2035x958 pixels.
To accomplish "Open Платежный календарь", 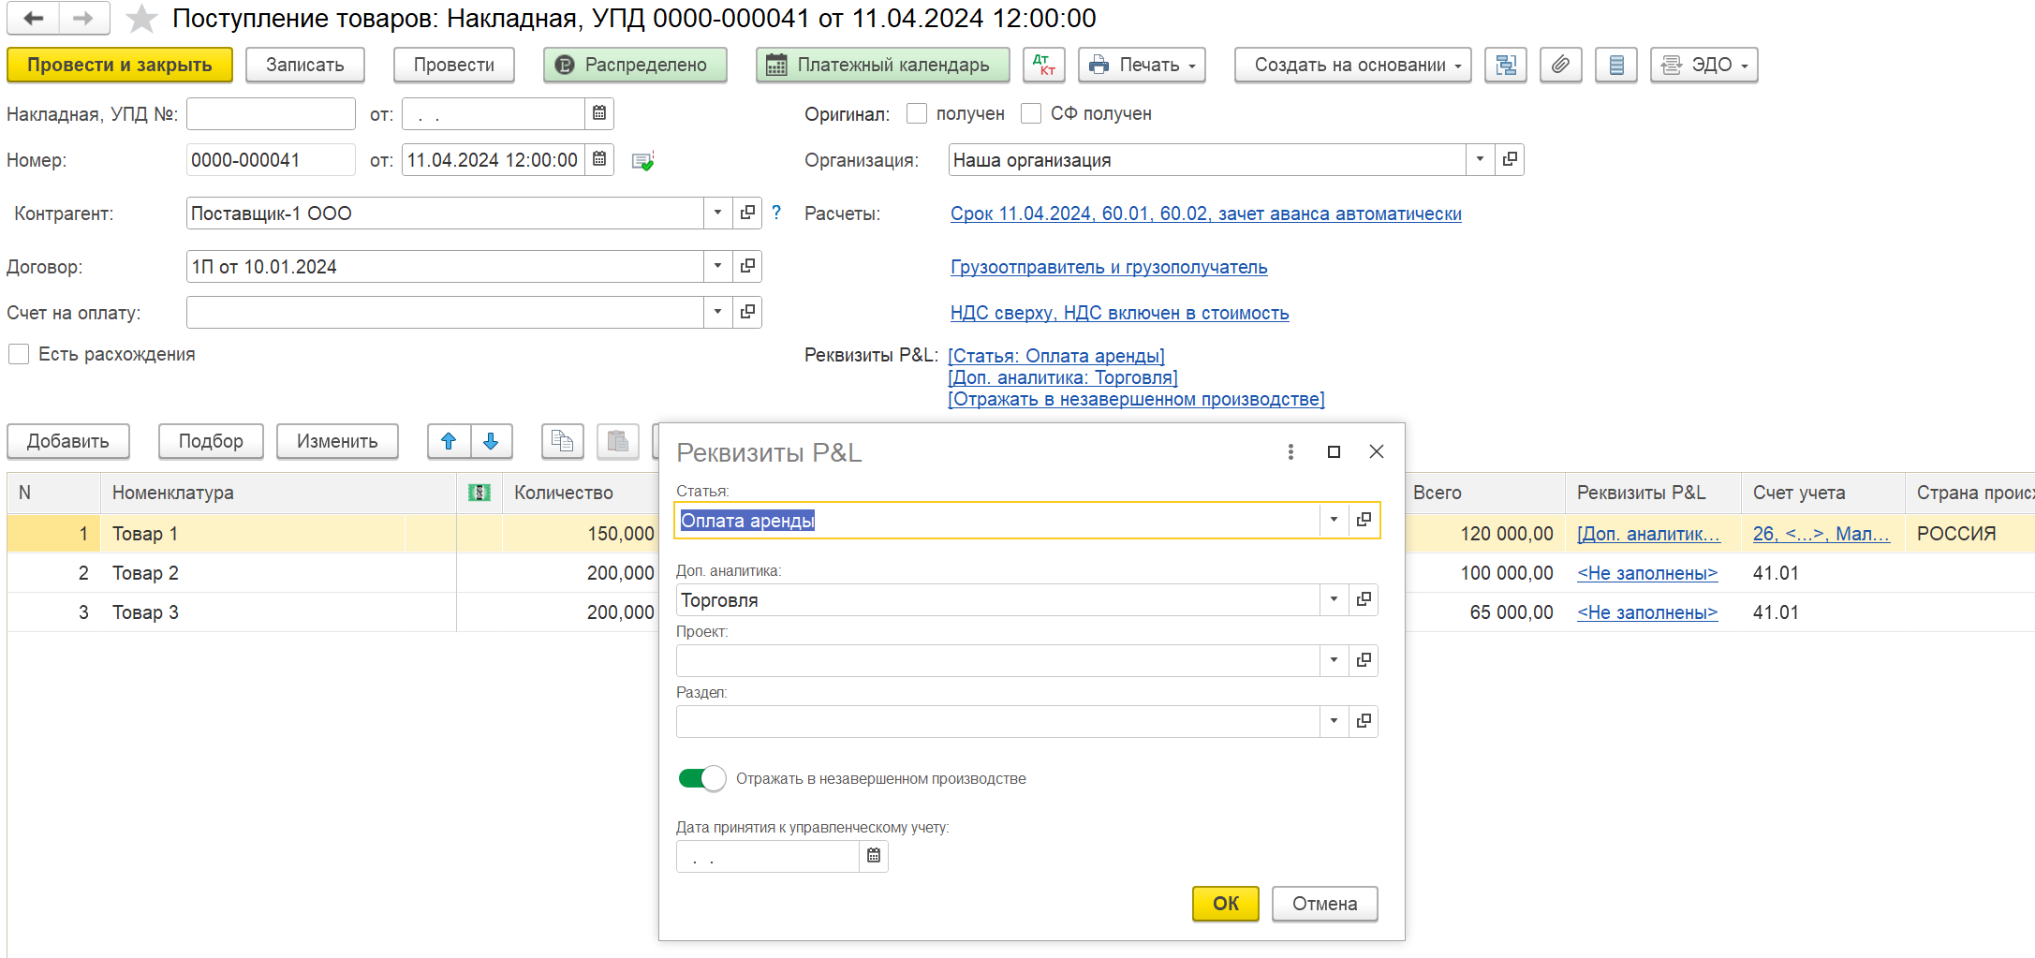I will coord(883,65).
